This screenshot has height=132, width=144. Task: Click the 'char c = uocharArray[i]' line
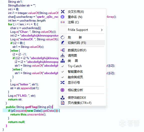(26, 28)
